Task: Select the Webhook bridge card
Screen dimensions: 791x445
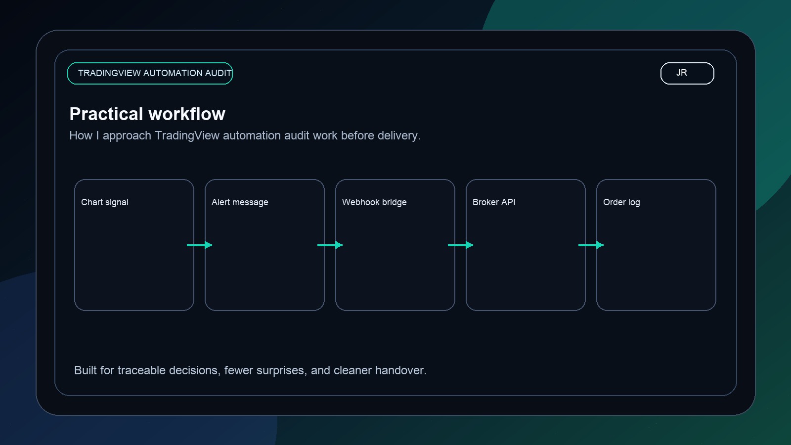Action: (395, 245)
